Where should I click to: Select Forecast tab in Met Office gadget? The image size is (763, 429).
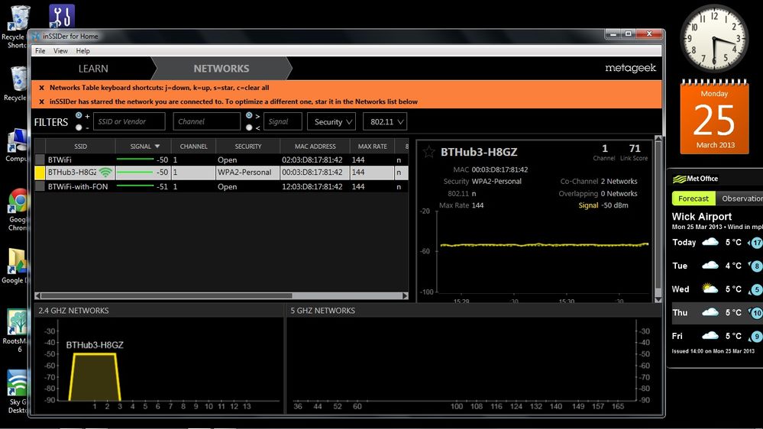click(693, 198)
